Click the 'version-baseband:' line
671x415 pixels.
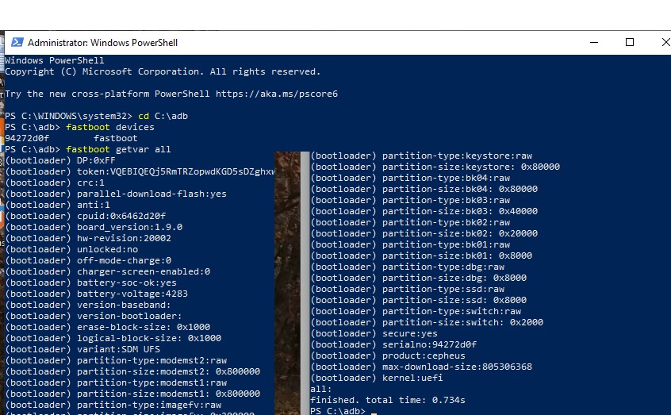(x=88, y=305)
